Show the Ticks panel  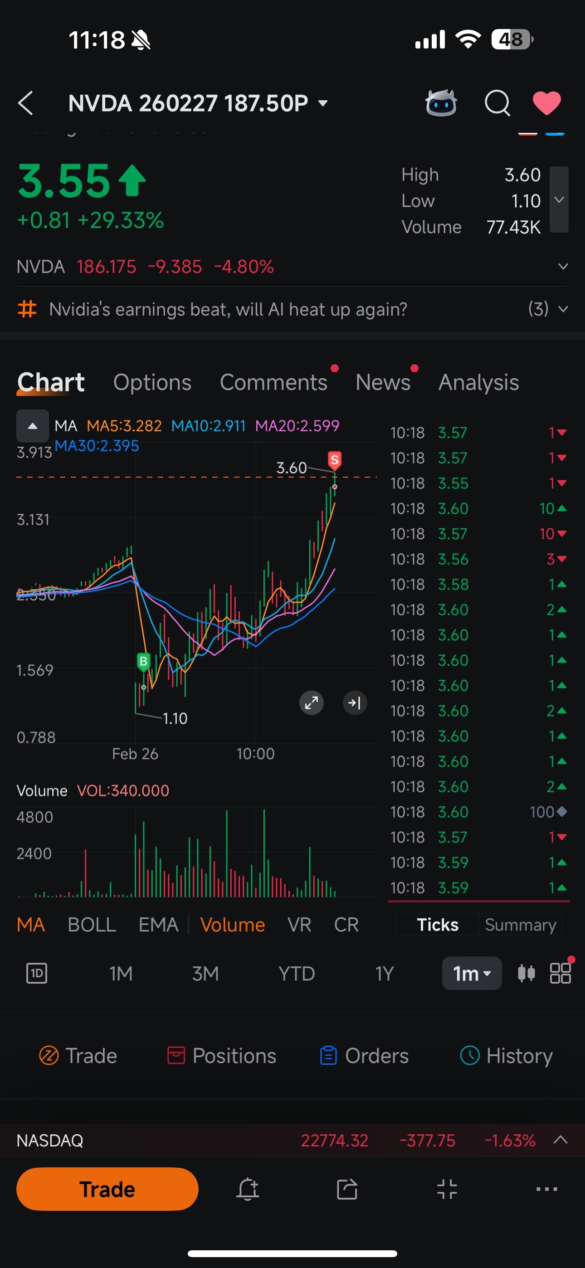click(x=437, y=924)
